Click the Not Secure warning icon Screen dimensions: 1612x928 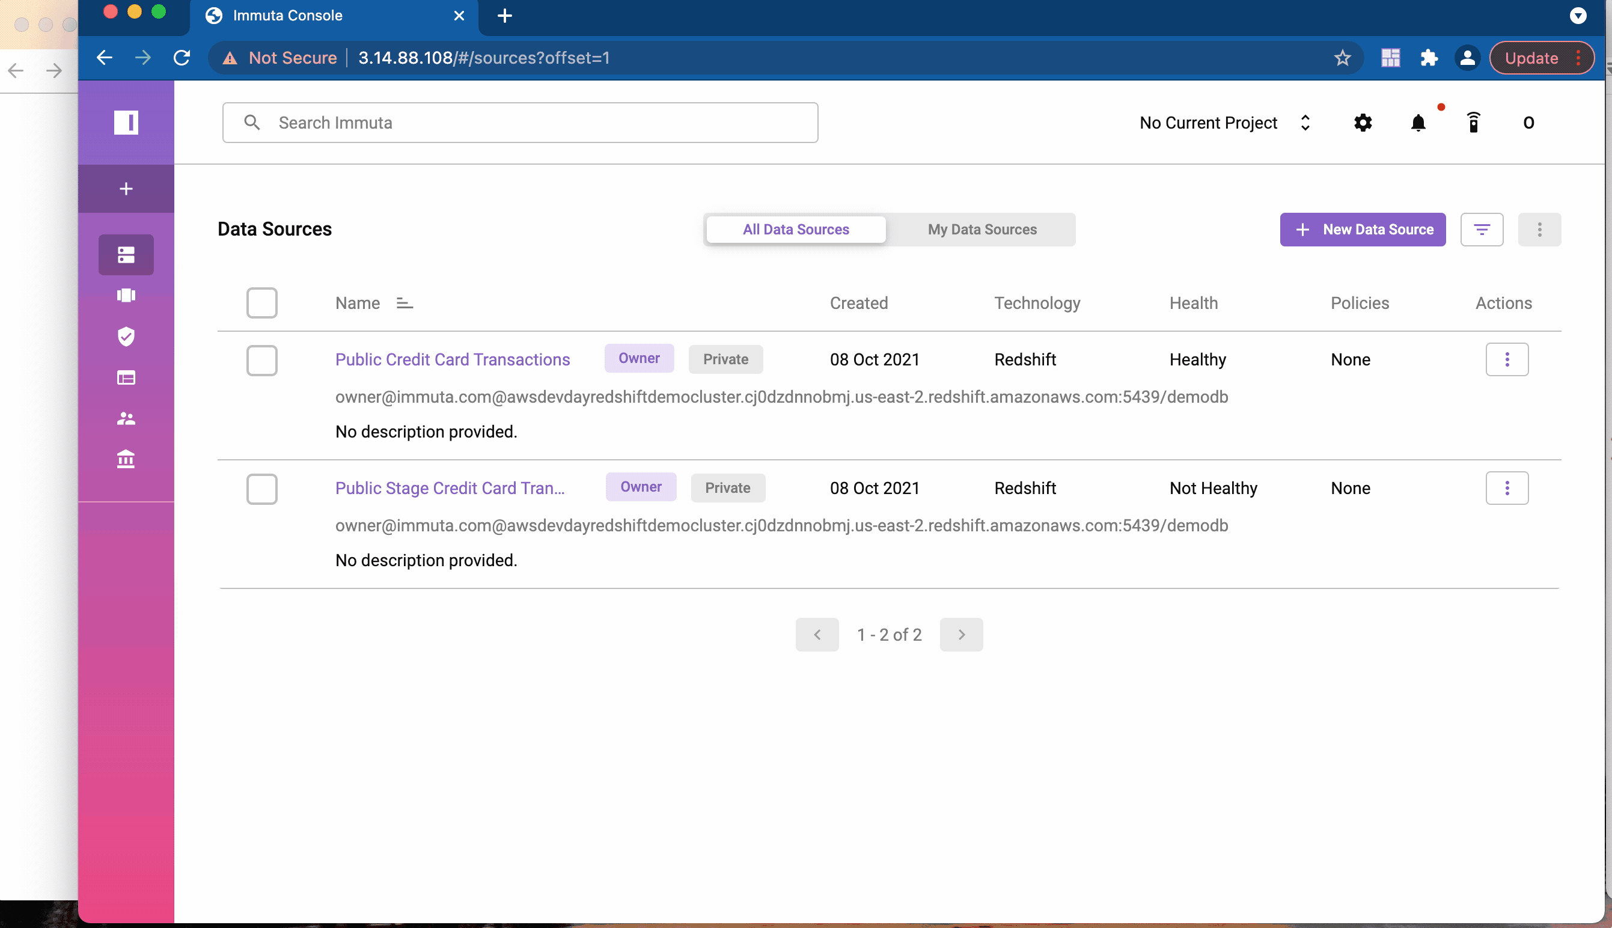pos(230,59)
